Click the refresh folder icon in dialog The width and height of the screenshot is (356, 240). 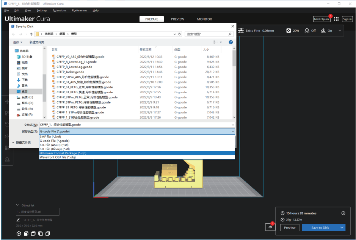tap(180, 34)
